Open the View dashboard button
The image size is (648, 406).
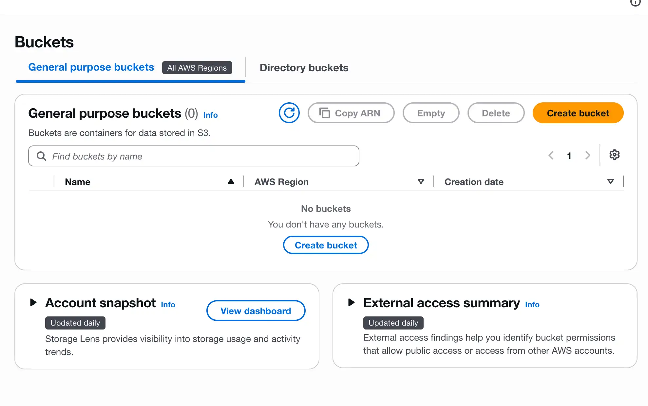[256, 311]
